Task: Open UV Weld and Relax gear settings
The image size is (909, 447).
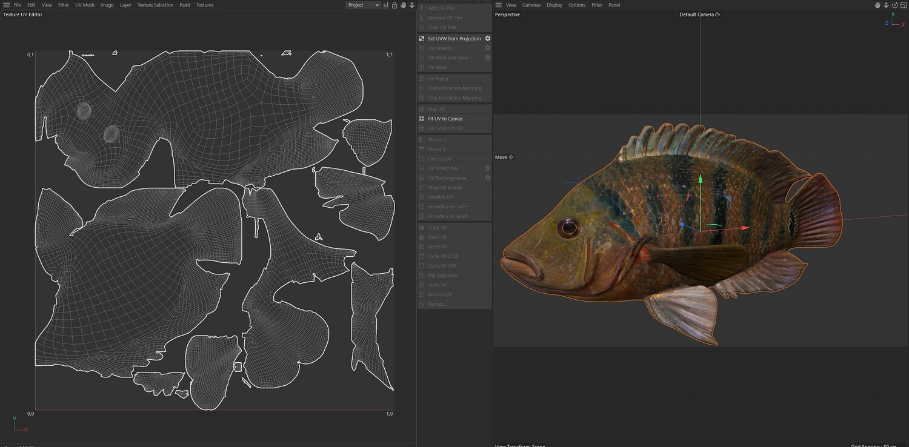Action: click(x=488, y=58)
